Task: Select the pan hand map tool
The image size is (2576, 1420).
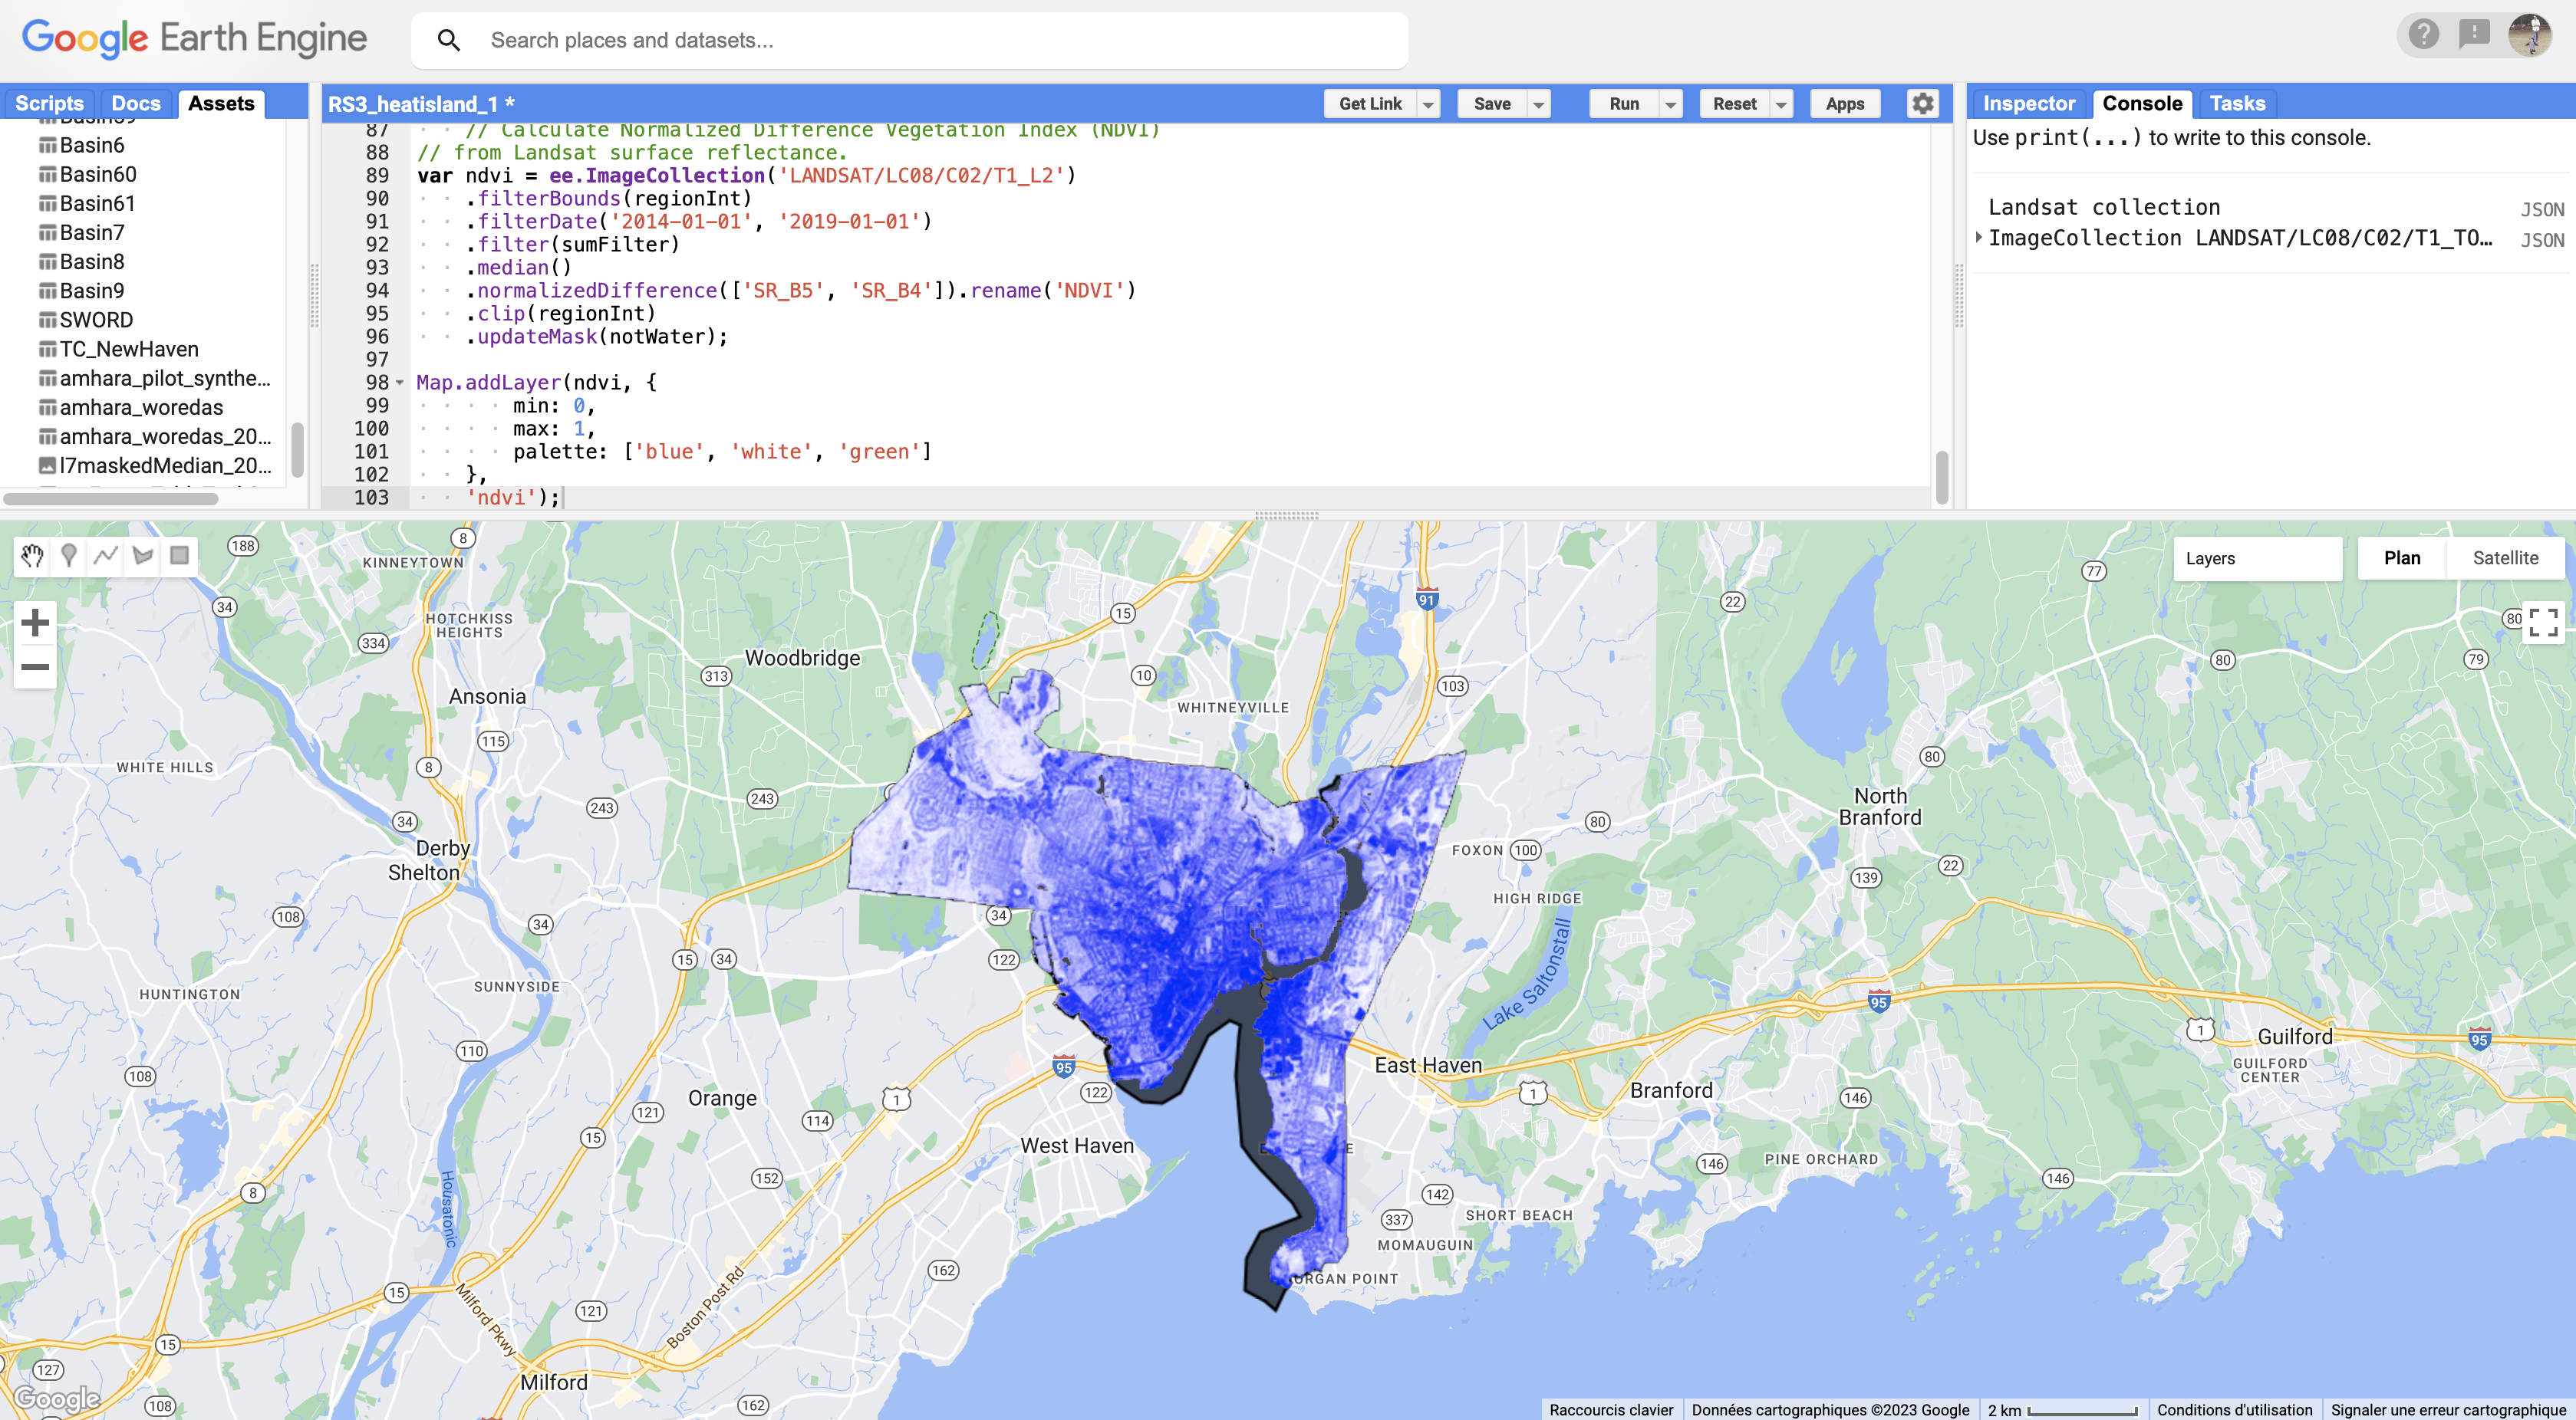Action: pos(32,556)
